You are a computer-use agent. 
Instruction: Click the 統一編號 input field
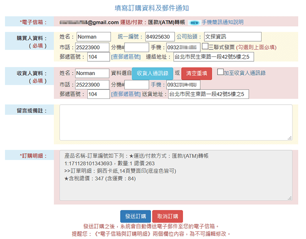160,37
